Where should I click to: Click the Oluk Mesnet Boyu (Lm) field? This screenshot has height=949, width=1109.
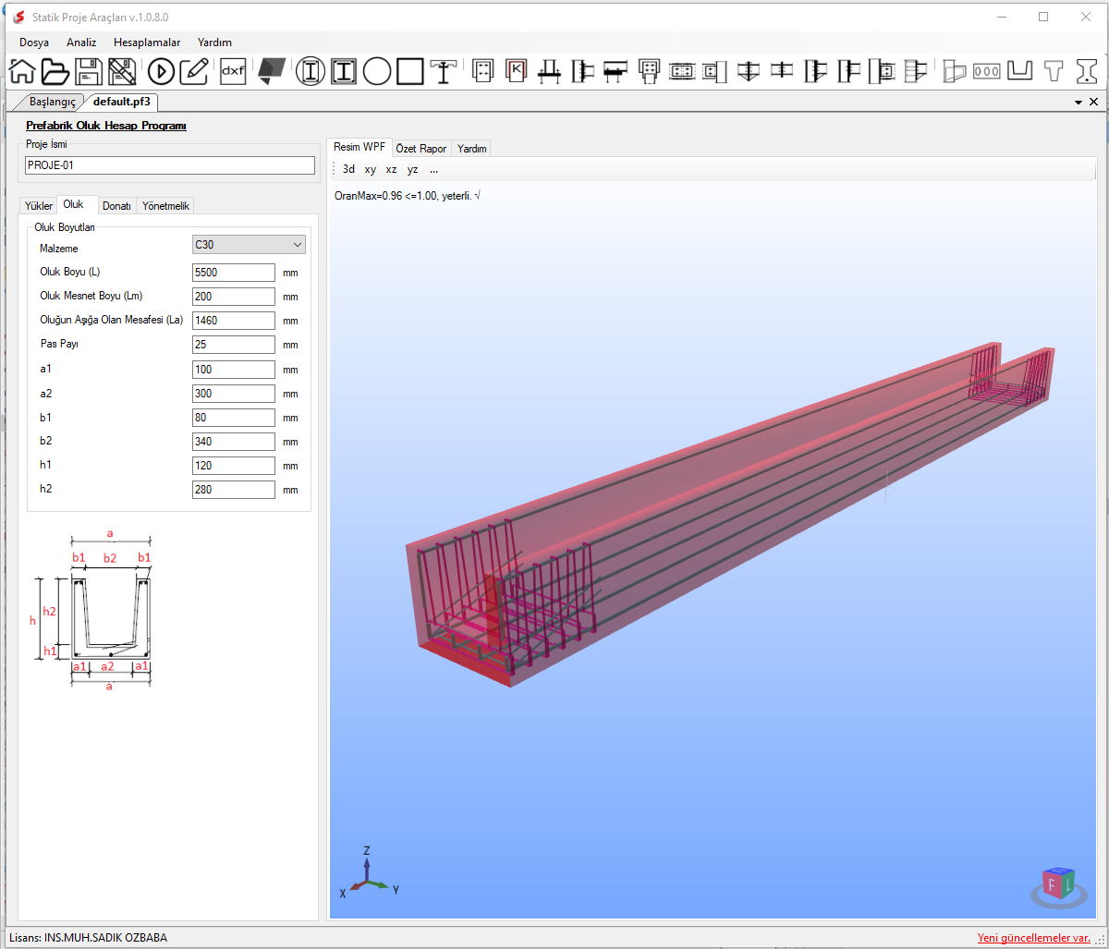coord(234,297)
